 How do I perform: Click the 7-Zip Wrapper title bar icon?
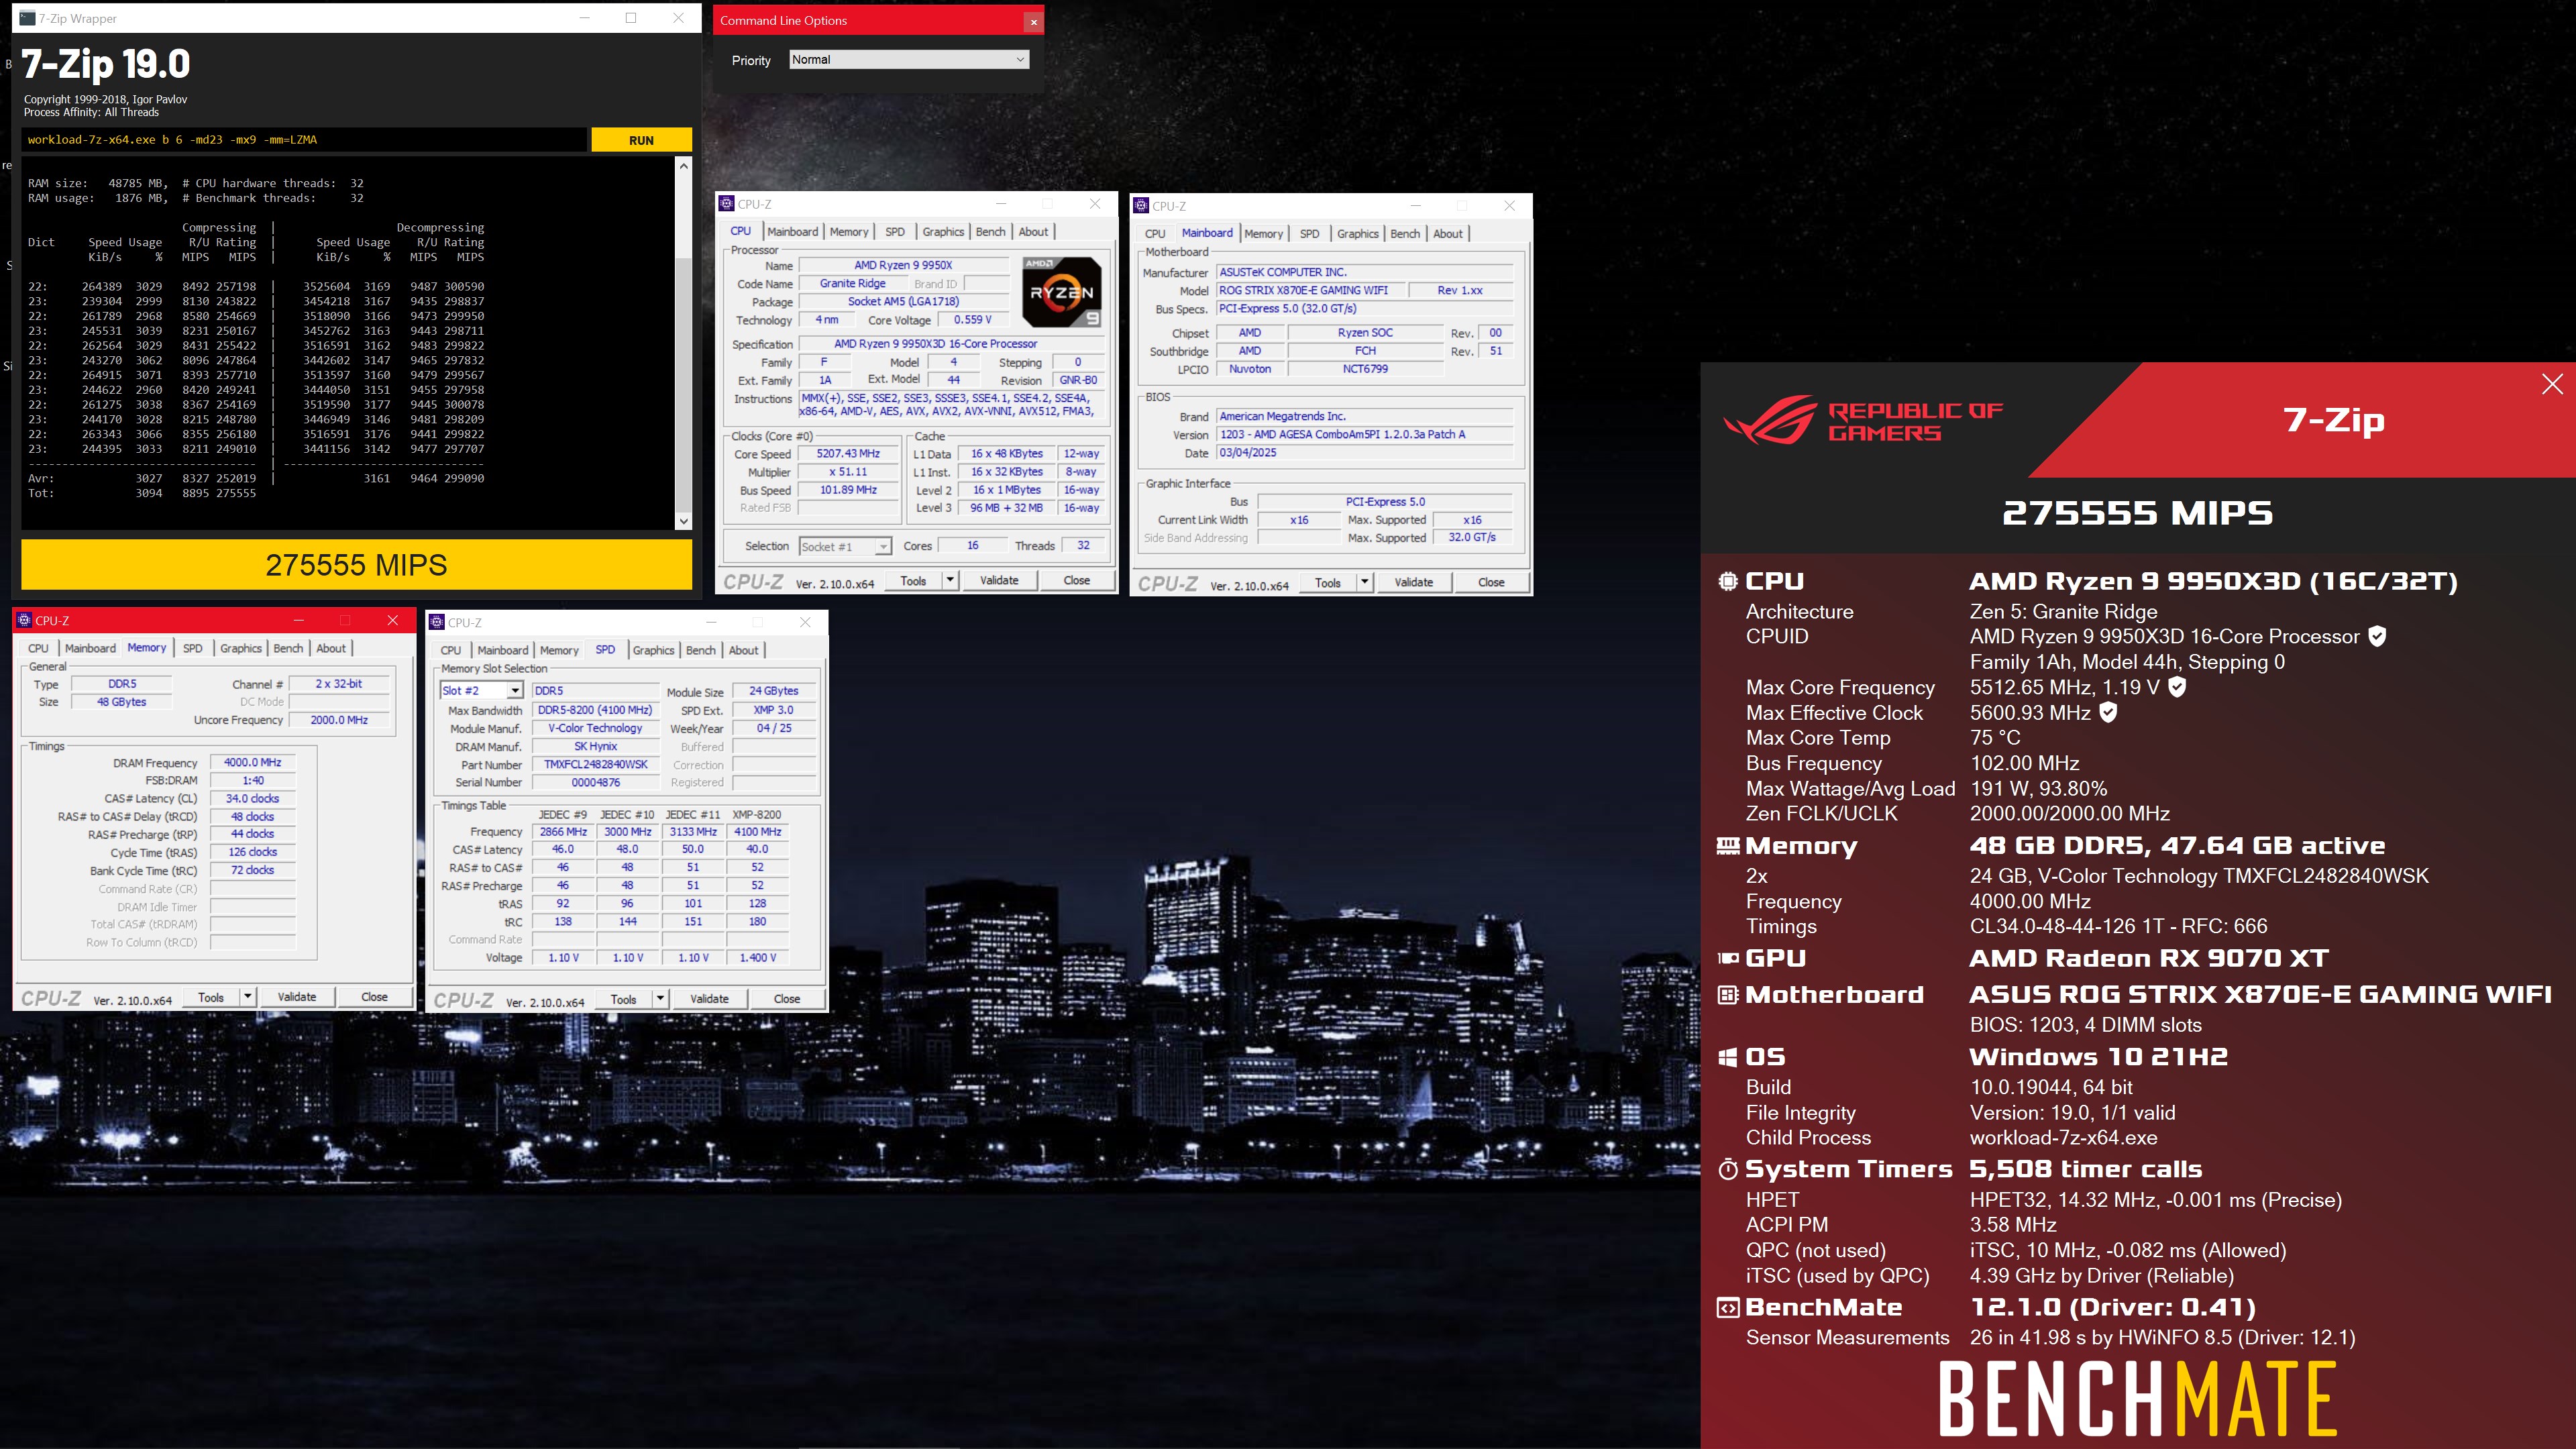27,18
